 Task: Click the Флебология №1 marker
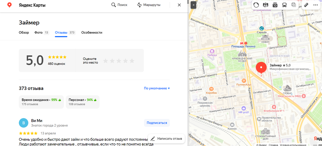tap(274, 107)
